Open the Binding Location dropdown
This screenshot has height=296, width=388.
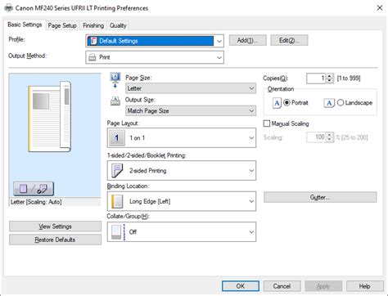point(182,201)
